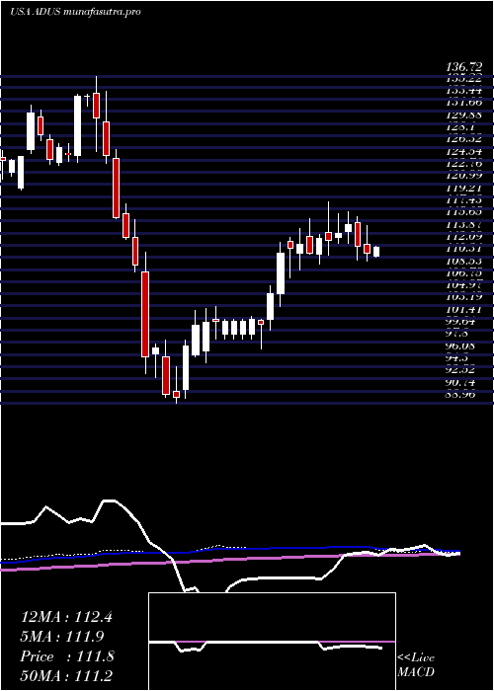Click the "<<Live MACD" label
Screen dimensions: 494x691
(416, 665)
